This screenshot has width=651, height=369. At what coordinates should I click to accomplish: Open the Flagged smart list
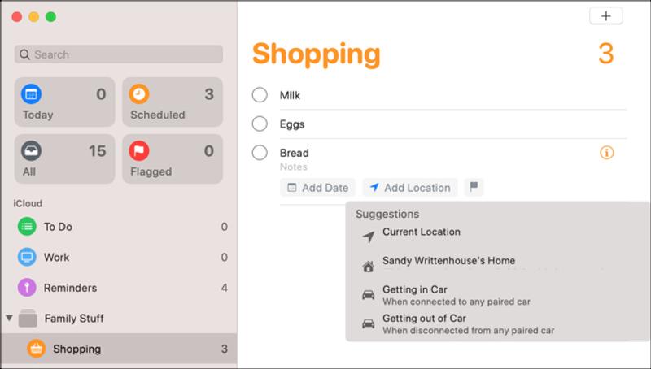pyautogui.click(x=173, y=159)
